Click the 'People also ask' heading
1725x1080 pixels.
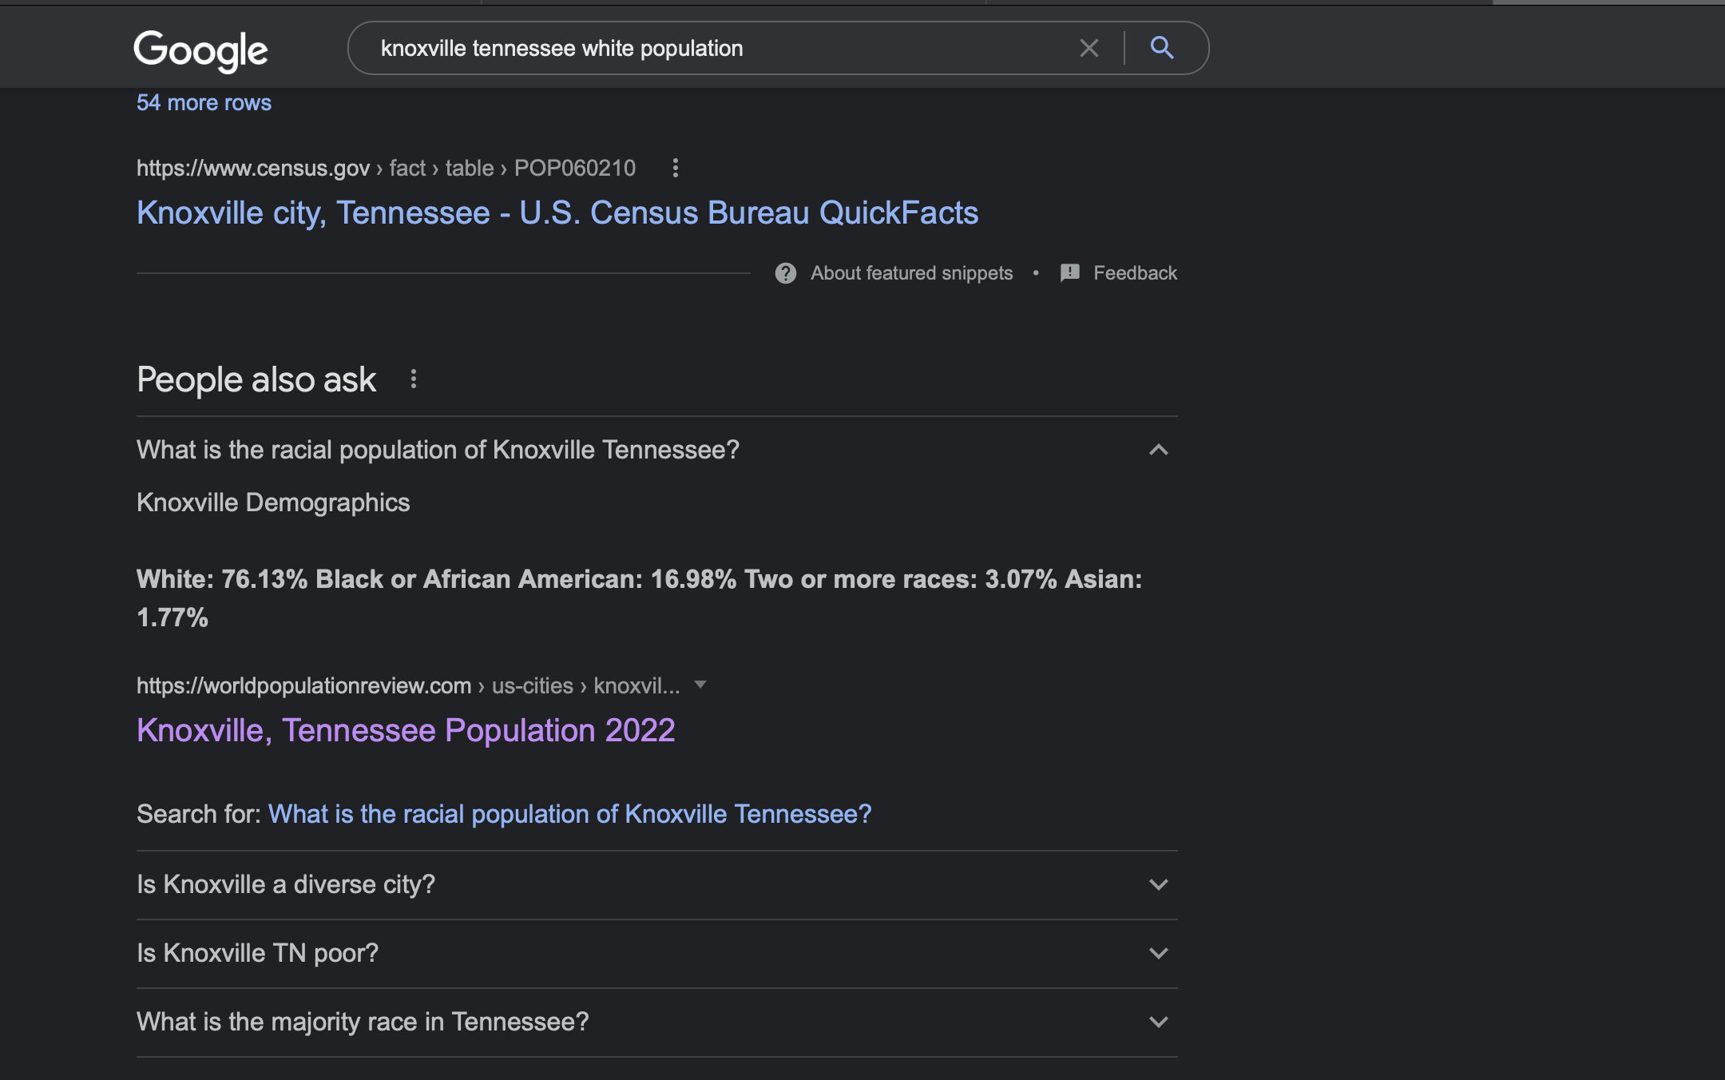256,379
